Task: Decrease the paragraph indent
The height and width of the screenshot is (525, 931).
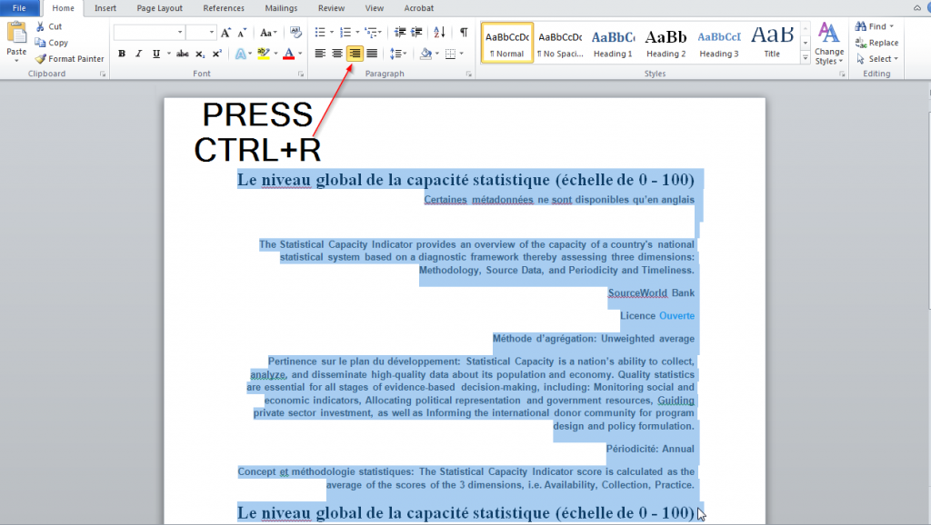Action: pos(400,33)
